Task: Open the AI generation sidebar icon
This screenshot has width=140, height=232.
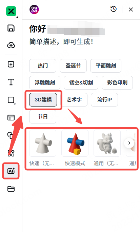Action: pos(11,171)
